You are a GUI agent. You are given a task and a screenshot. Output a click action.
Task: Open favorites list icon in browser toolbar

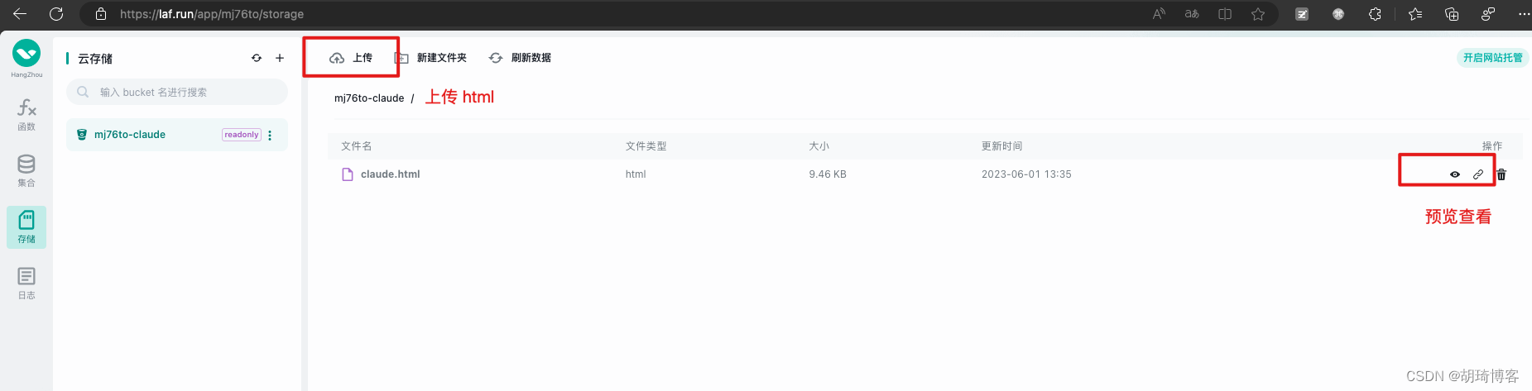coord(1415,14)
